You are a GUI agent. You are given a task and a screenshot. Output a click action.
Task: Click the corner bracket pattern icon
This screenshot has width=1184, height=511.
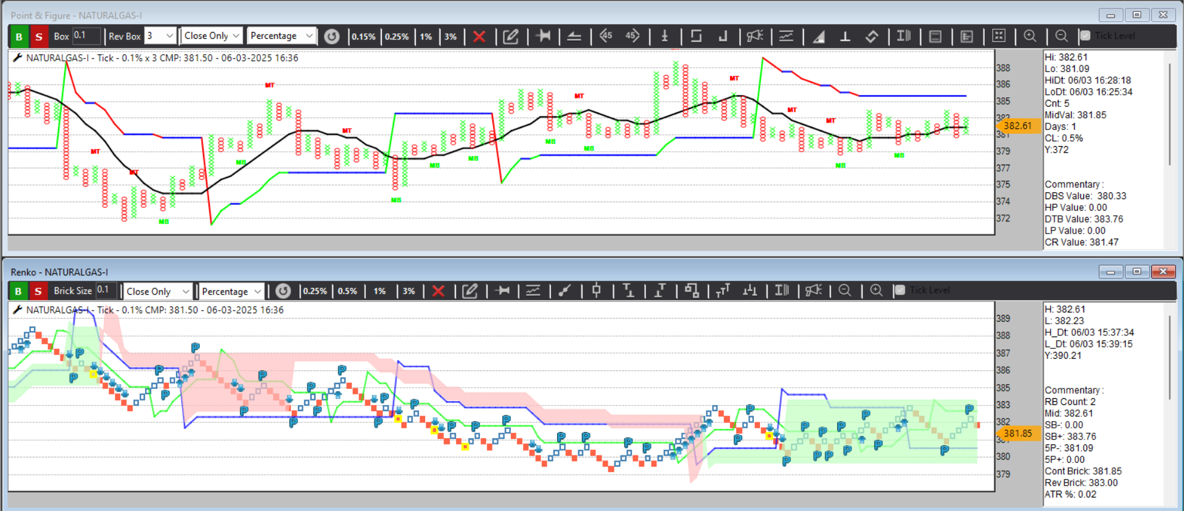point(723,36)
